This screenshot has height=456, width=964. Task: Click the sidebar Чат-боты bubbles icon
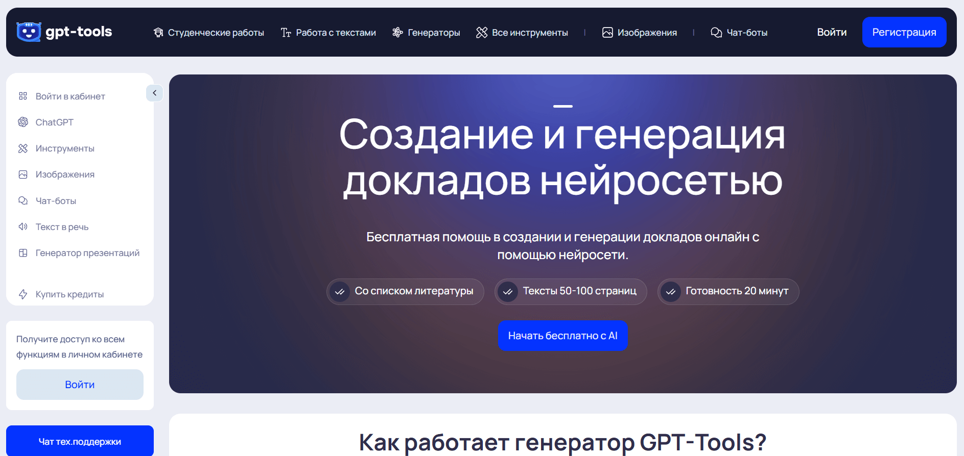point(23,200)
